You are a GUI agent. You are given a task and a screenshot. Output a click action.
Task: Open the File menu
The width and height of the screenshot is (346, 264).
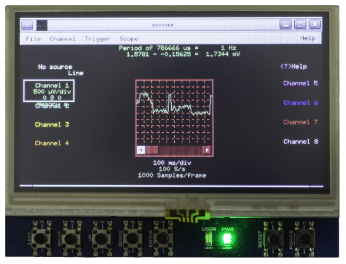pyautogui.click(x=34, y=39)
